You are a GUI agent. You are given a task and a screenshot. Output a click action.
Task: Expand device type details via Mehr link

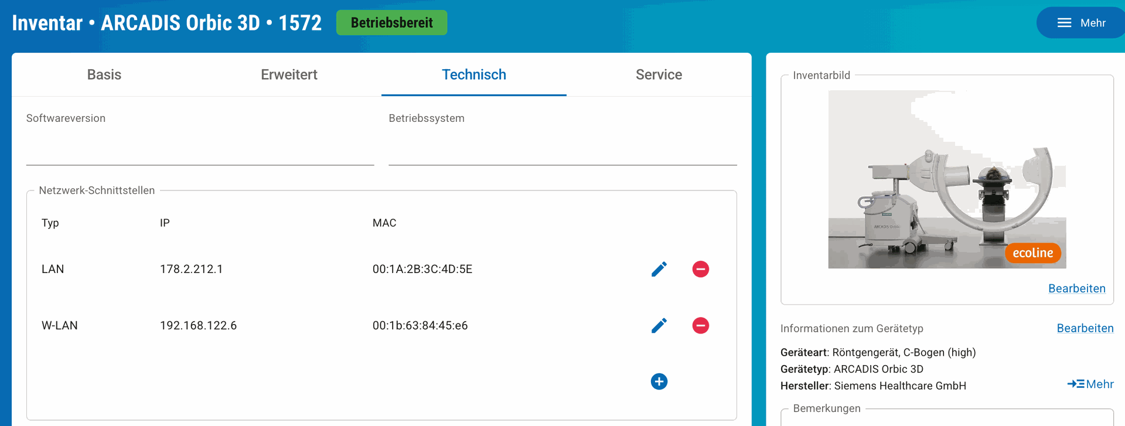click(x=1090, y=384)
